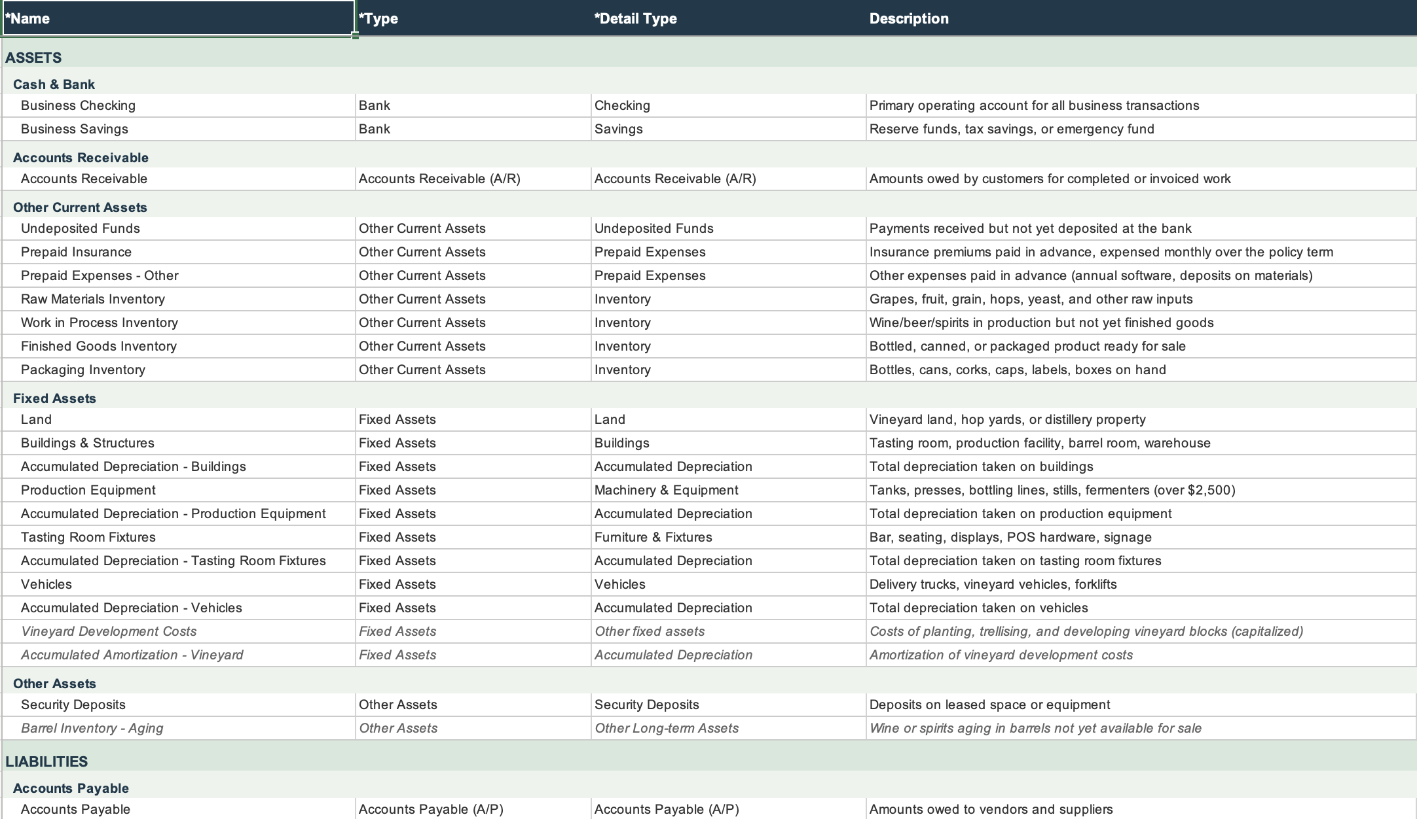Select the Description header cell

1141,18
